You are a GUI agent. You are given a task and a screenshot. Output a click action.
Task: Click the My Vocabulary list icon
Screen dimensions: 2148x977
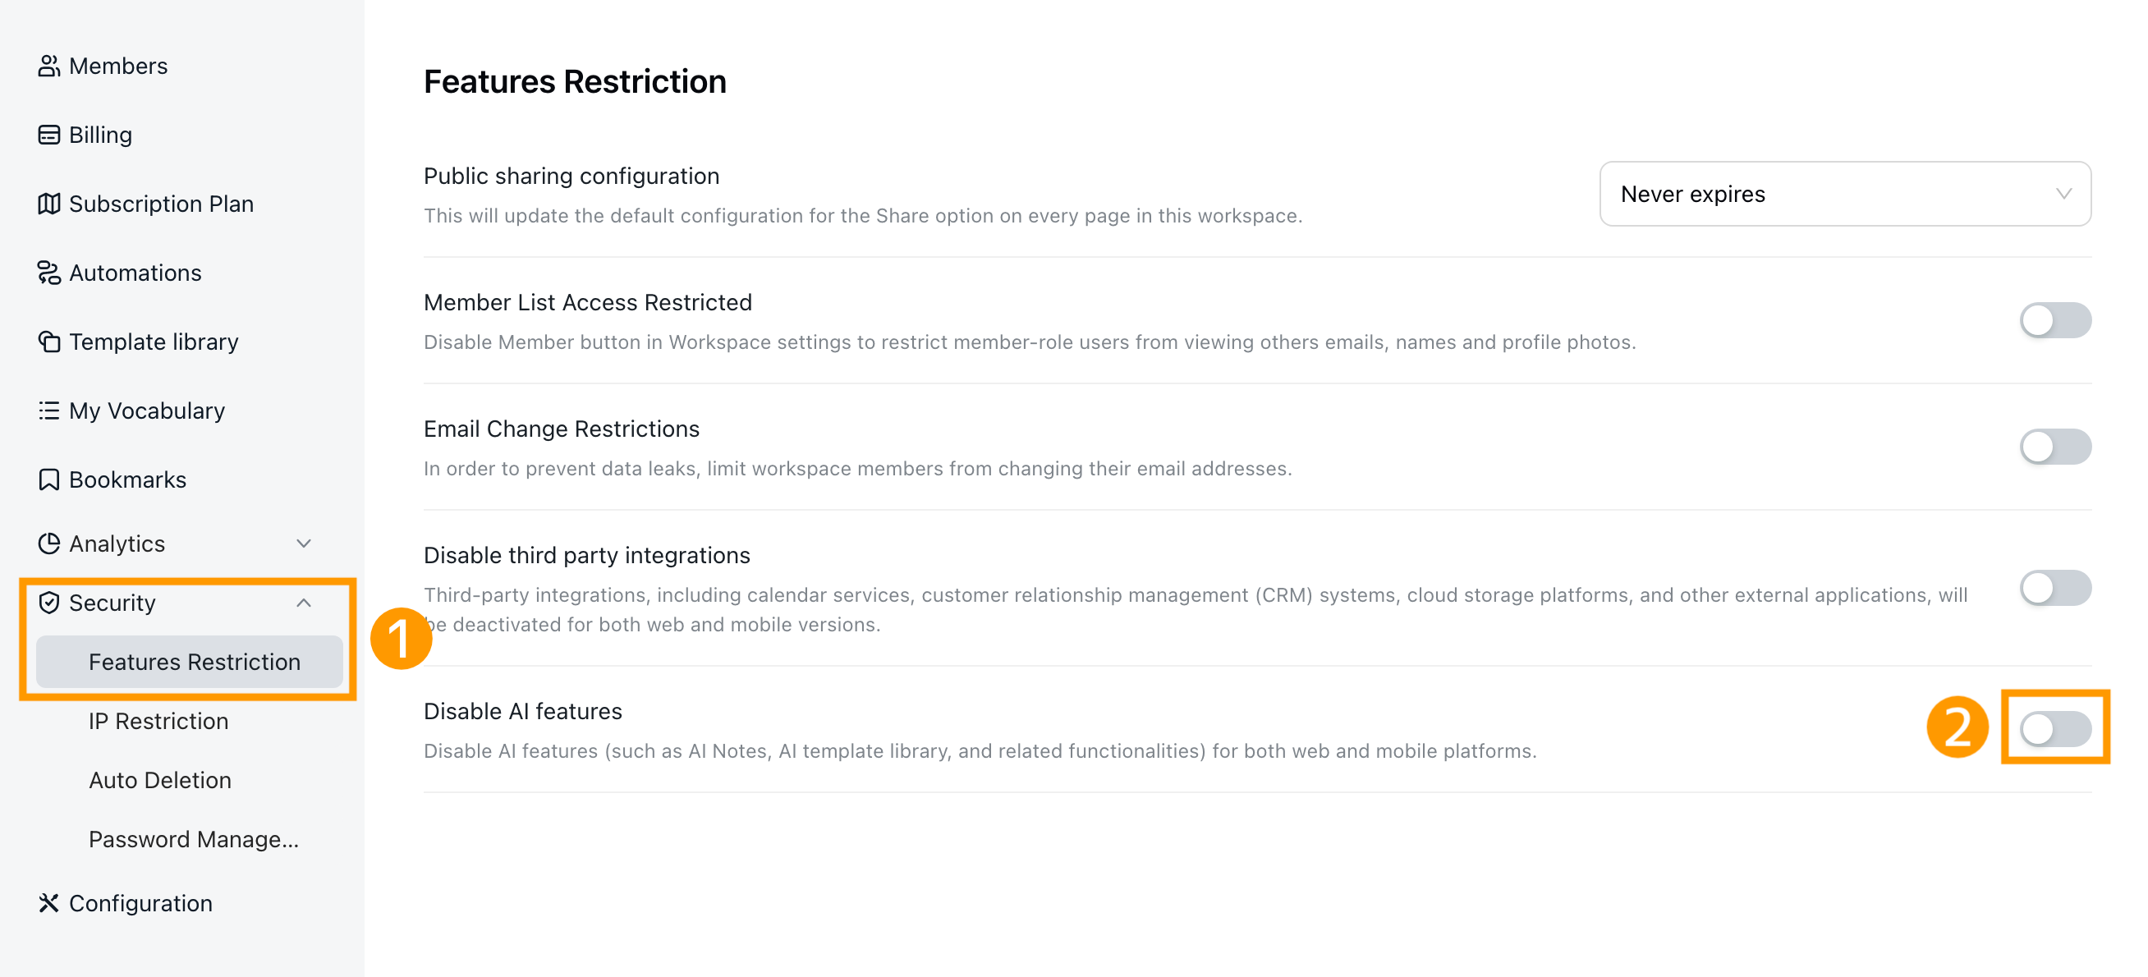pyautogui.click(x=48, y=411)
